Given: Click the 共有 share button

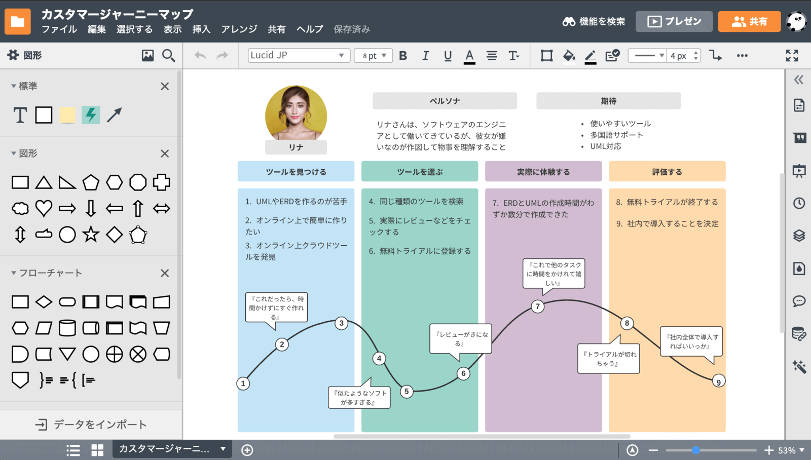Looking at the screenshot, I should click(x=749, y=21).
